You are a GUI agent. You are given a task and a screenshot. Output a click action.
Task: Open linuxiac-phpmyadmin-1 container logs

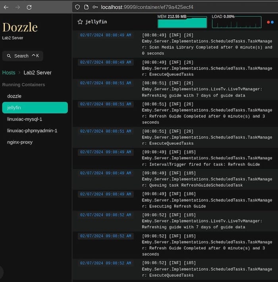click(x=35, y=130)
